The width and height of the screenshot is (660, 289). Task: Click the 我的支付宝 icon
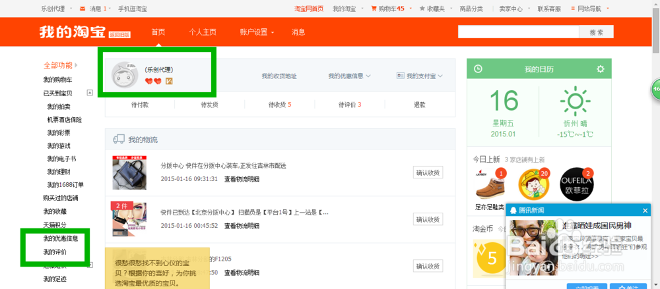click(401, 76)
